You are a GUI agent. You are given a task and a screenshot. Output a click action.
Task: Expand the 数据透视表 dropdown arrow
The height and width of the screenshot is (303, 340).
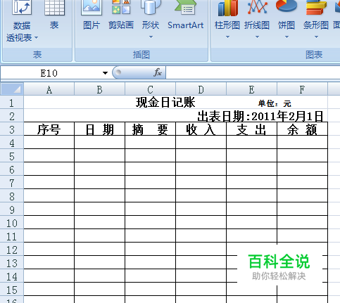pos(36,37)
